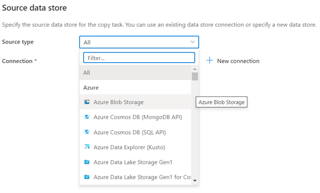The height and width of the screenshot is (193, 320).
Task: Select Azure Data Lake Storage Gen1
Action: point(135,162)
